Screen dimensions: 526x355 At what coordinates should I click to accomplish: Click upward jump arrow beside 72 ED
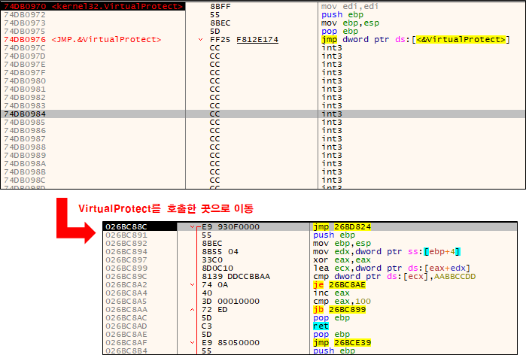192,309
